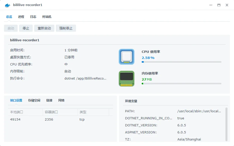Minimize the bililive-recorder1 window

(x=210, y=5)
